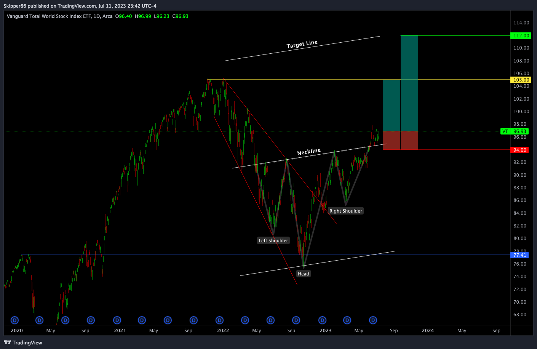Viewport: 537px width, 349px height.
Task: Click the dividend marker above the 2020 label
Action: [15, 320]
